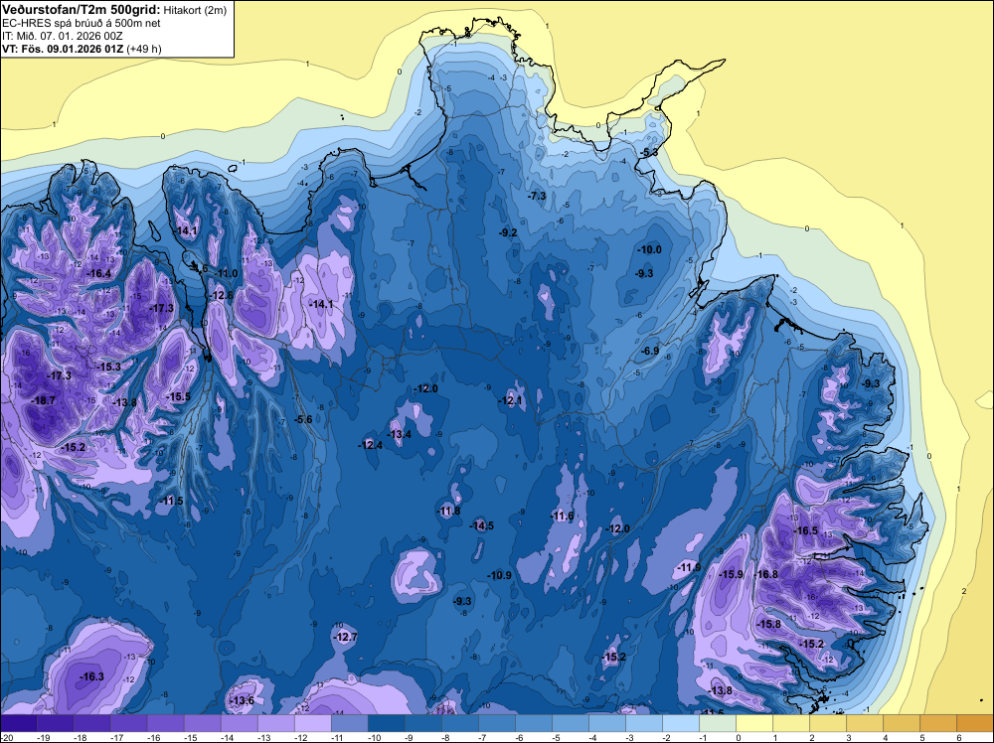Viewport: 994px width, 743px height.
Task: Click the -5.3 temperature label near the coast
Action: point(649,153)
